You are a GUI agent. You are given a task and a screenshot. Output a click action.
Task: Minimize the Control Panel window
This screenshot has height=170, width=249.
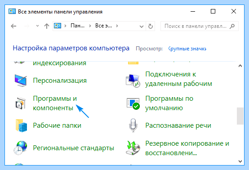pyautogui.click(x=193, y=11)
